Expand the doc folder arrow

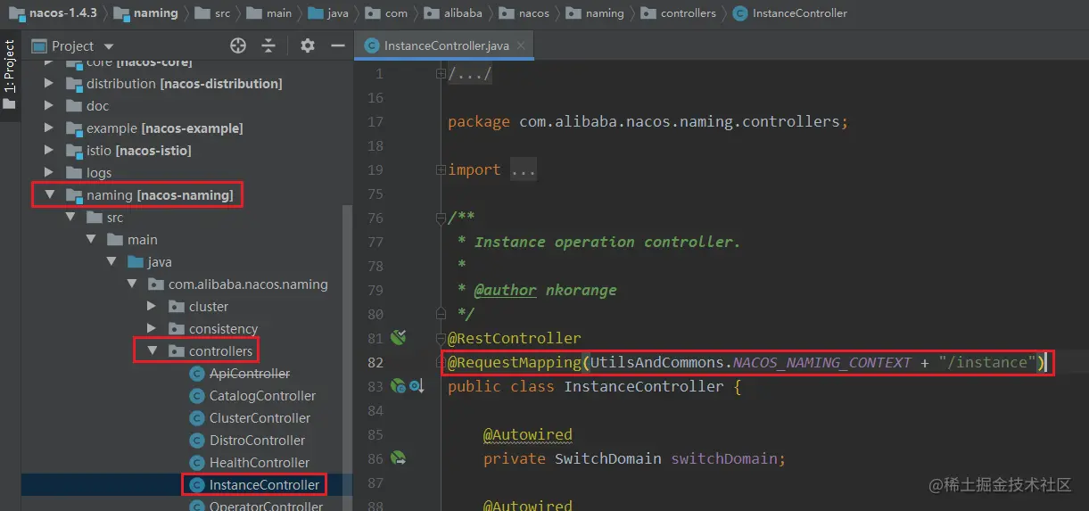point(50,106)
